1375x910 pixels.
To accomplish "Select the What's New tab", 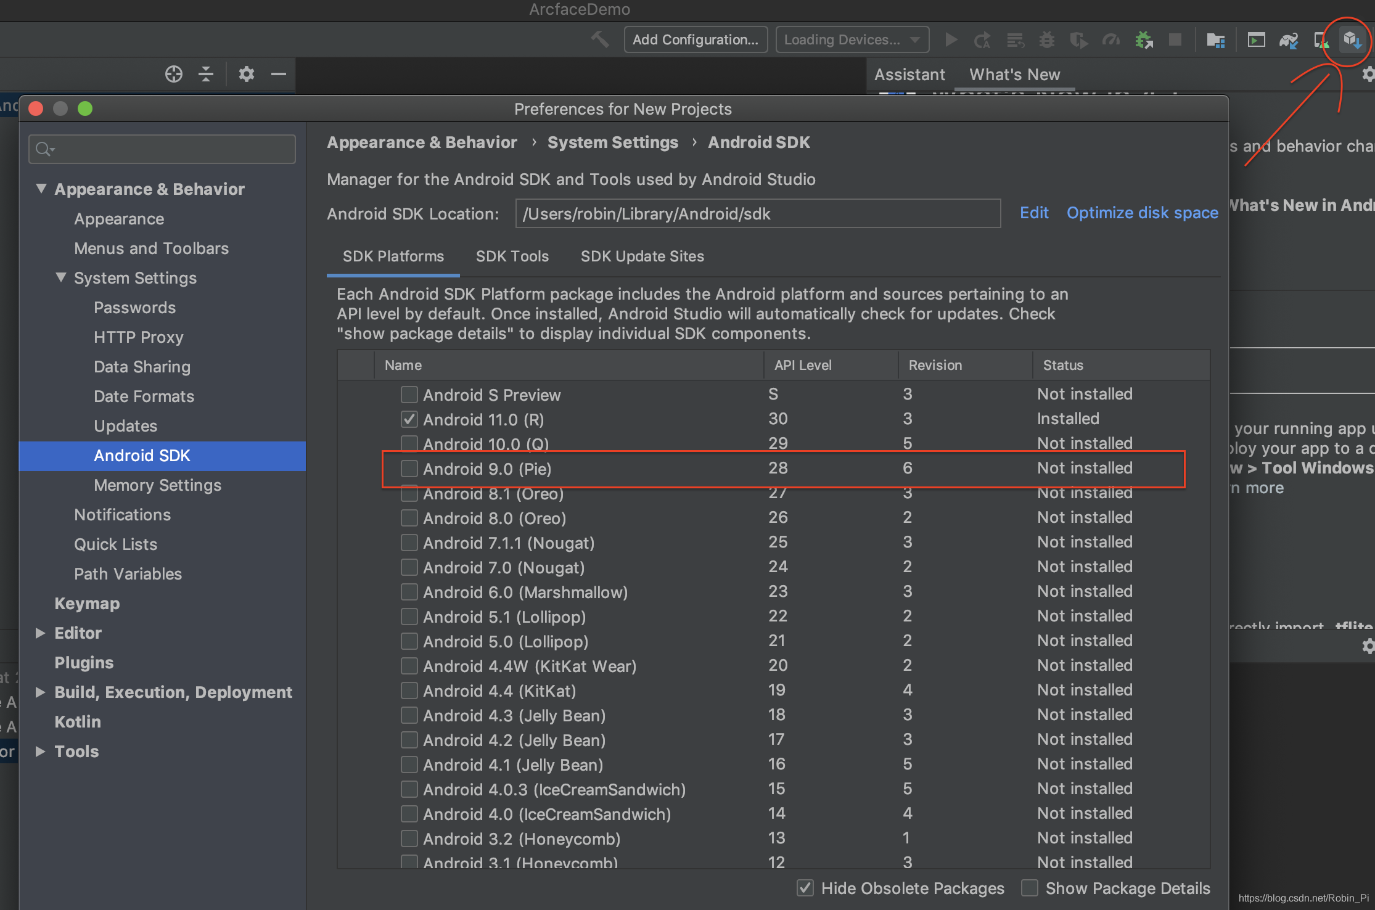I will pyautogui.click(x=1014, y=75).
